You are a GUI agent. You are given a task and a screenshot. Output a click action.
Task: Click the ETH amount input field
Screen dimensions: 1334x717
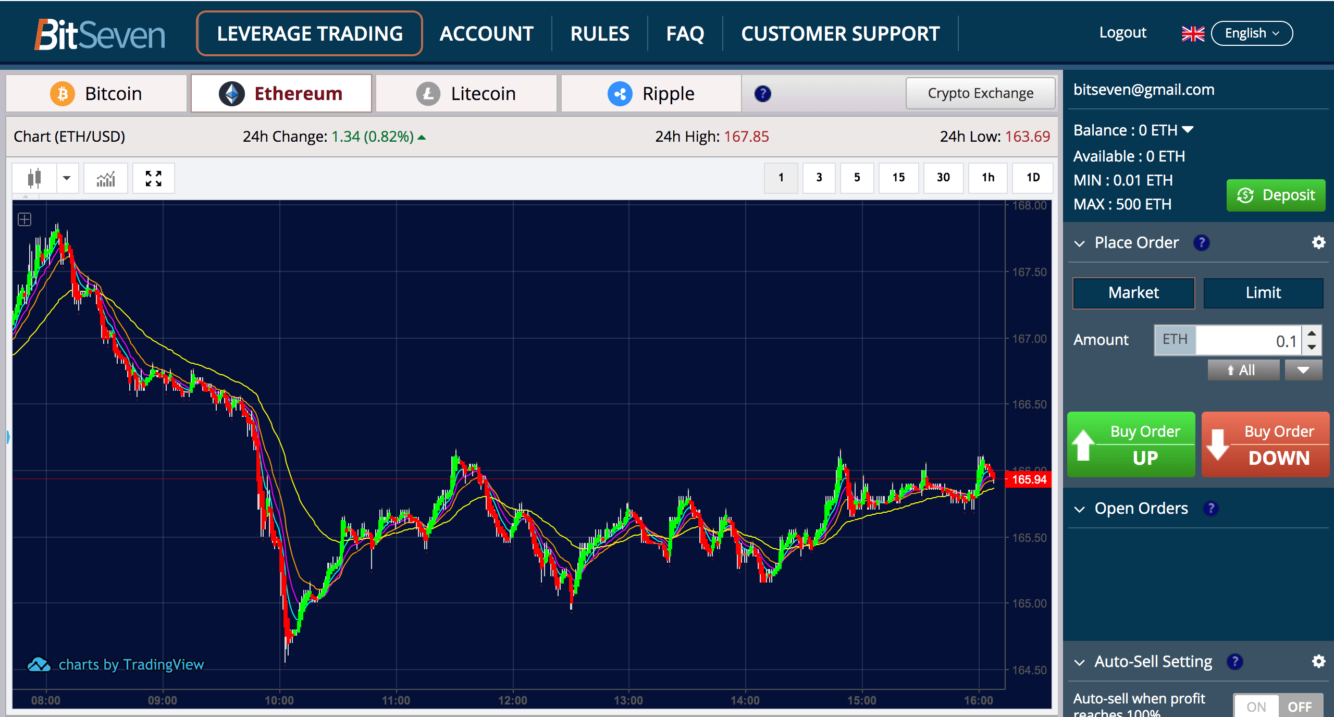pos(1248,340)
